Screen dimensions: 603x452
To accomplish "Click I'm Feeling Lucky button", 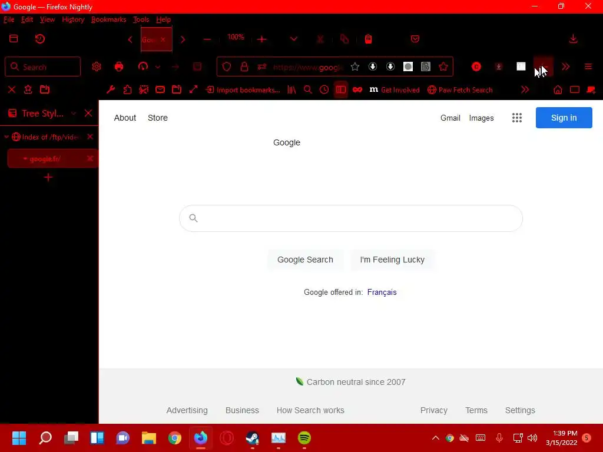I will (392, 260).
